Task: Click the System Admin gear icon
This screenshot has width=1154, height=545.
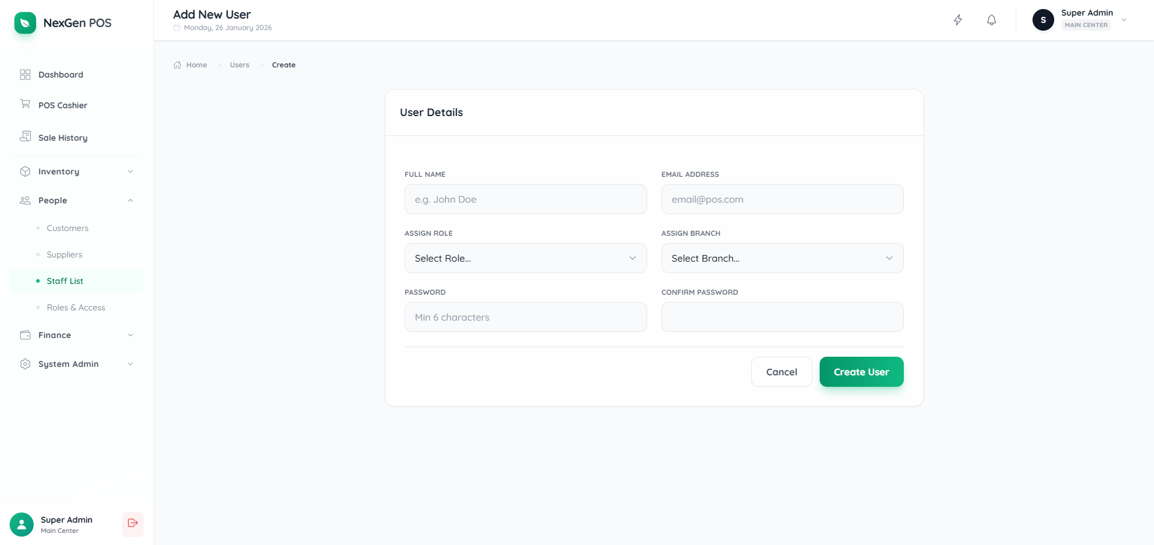Action: (x=25, y=364)
